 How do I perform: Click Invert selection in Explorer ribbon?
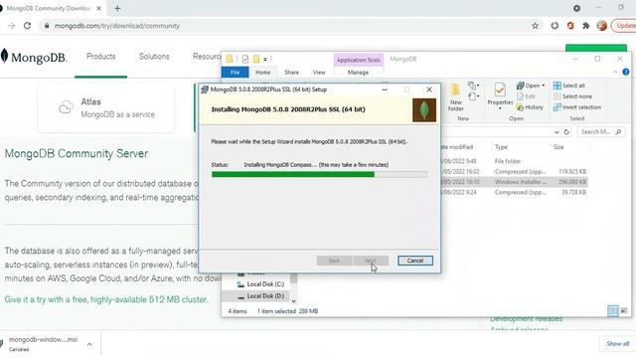coord(577,107)
